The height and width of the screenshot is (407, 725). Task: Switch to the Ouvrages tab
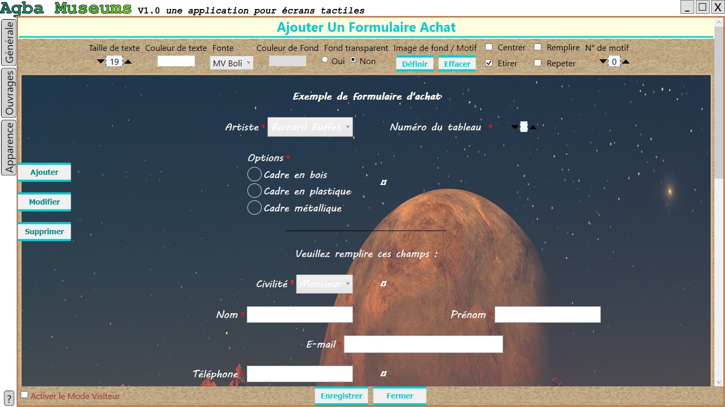pyautogui.click(x=9, y=92)
